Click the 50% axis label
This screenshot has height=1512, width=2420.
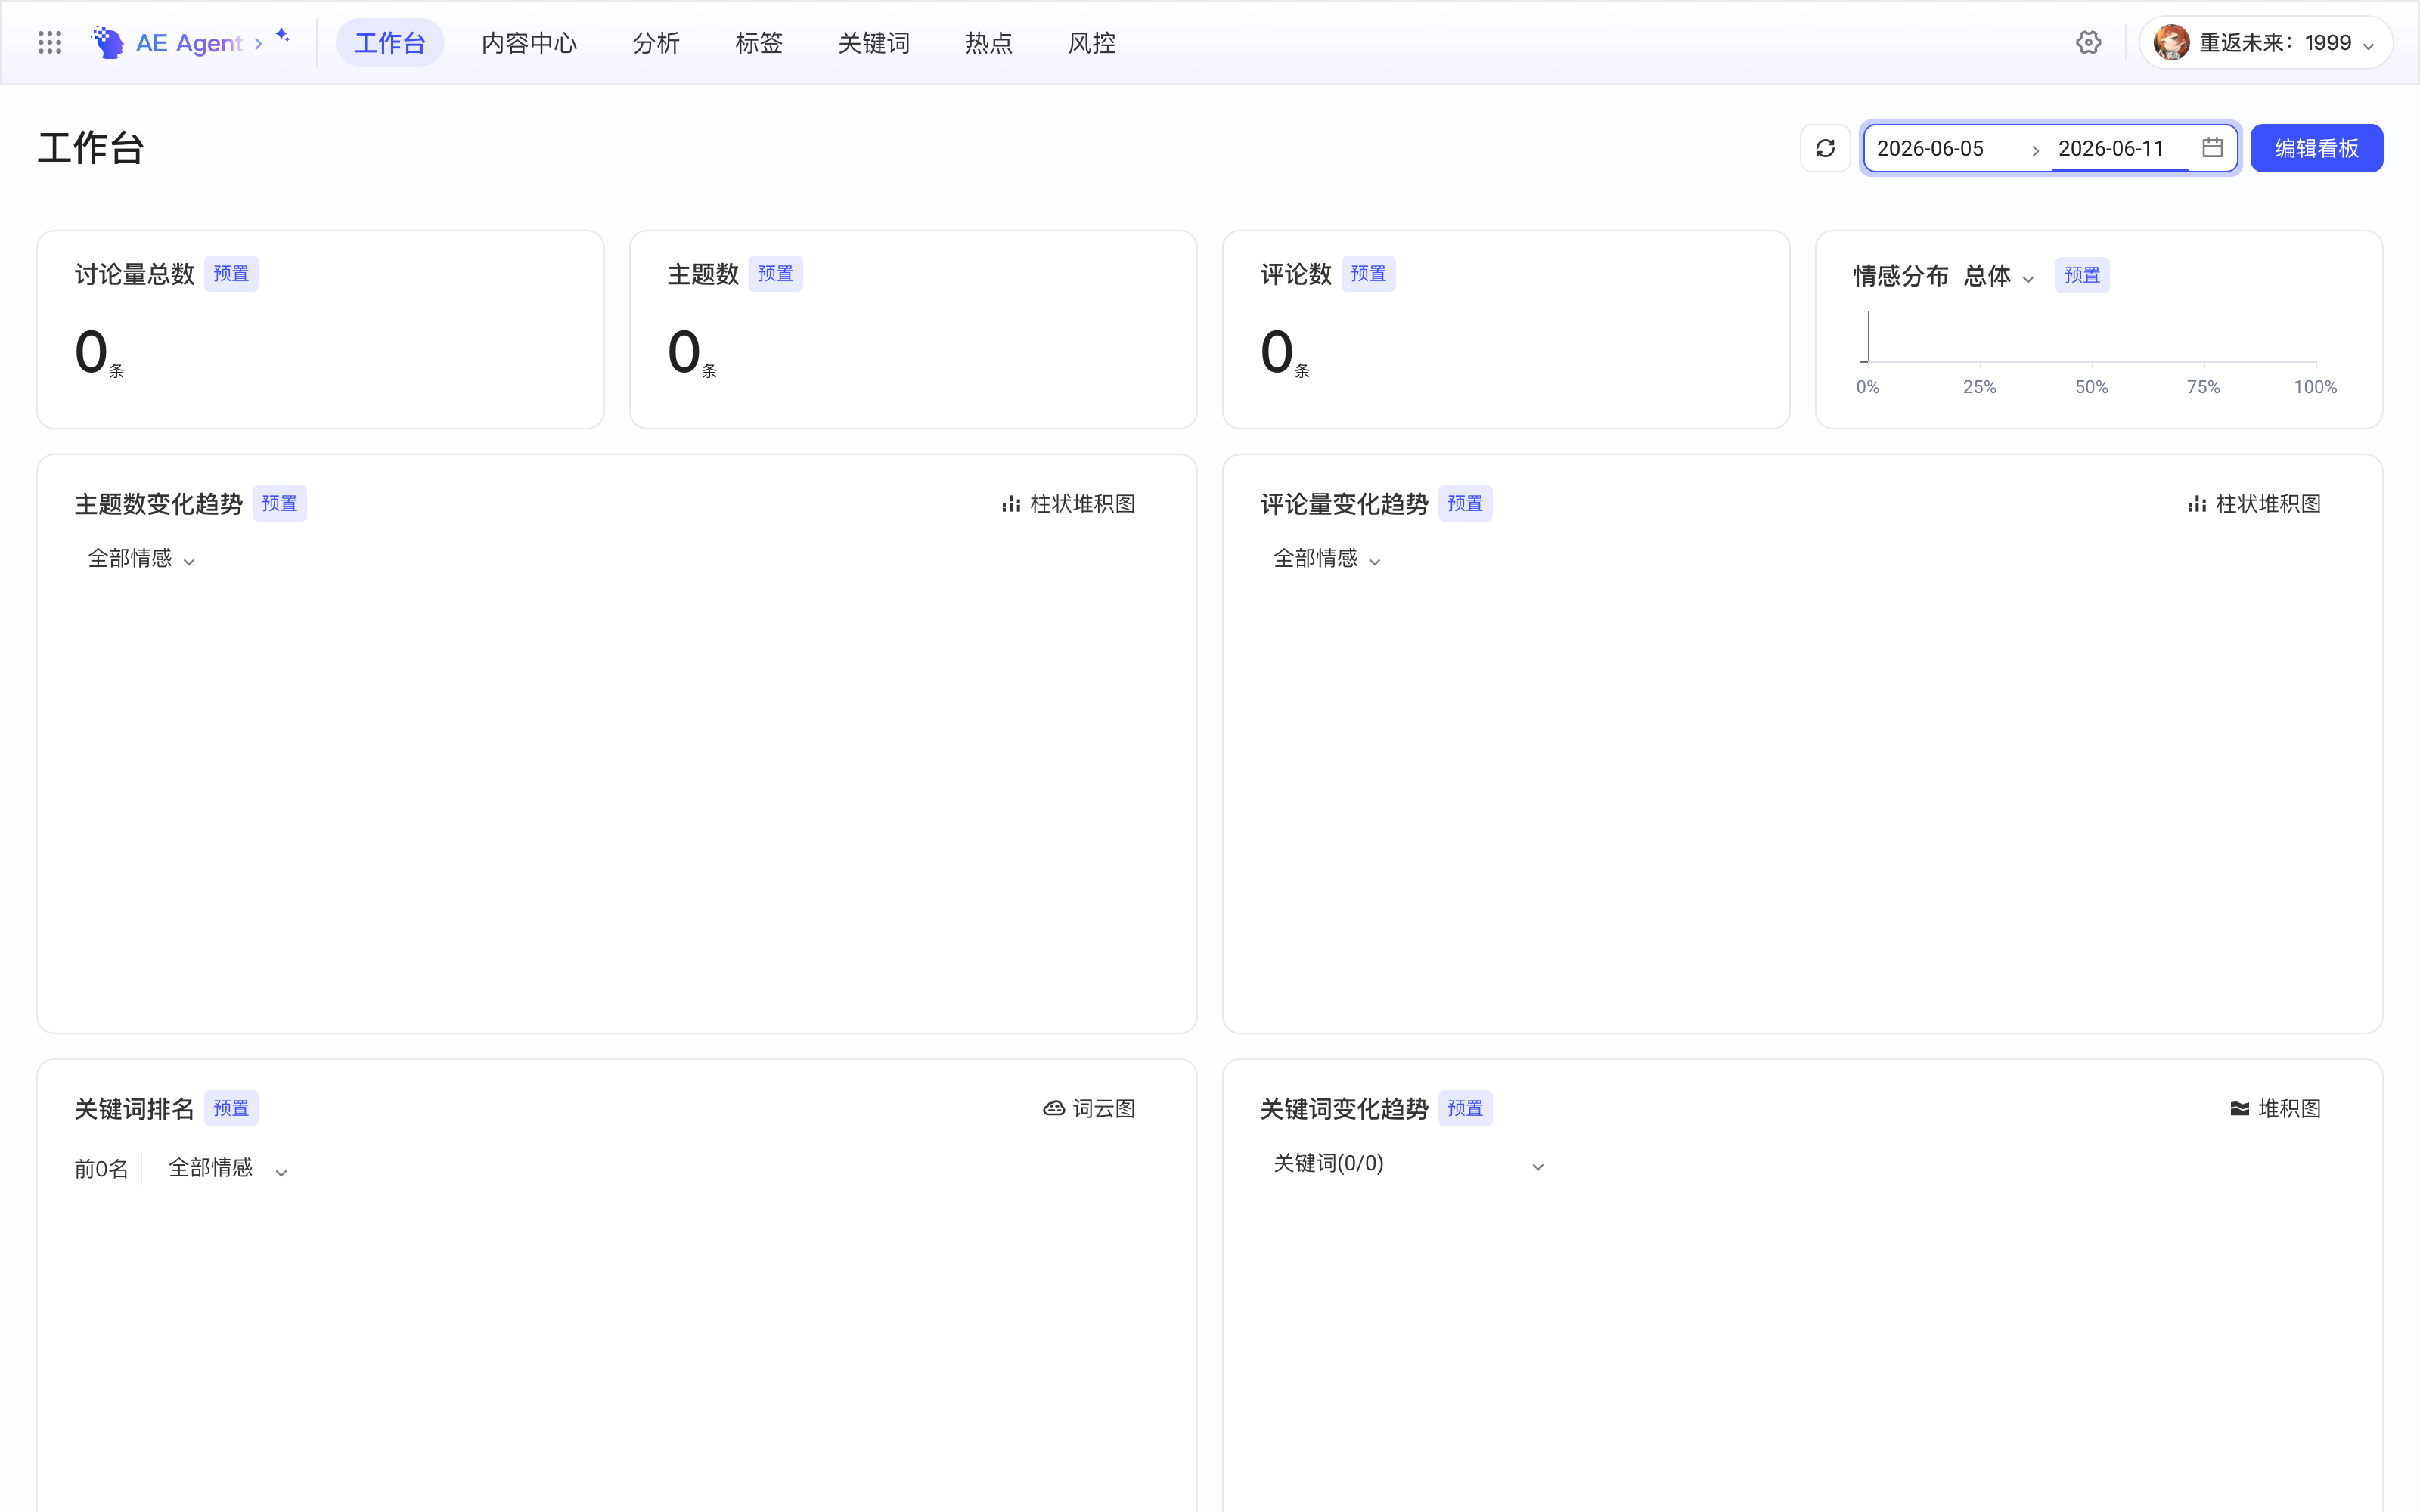tap(2091, 387)
